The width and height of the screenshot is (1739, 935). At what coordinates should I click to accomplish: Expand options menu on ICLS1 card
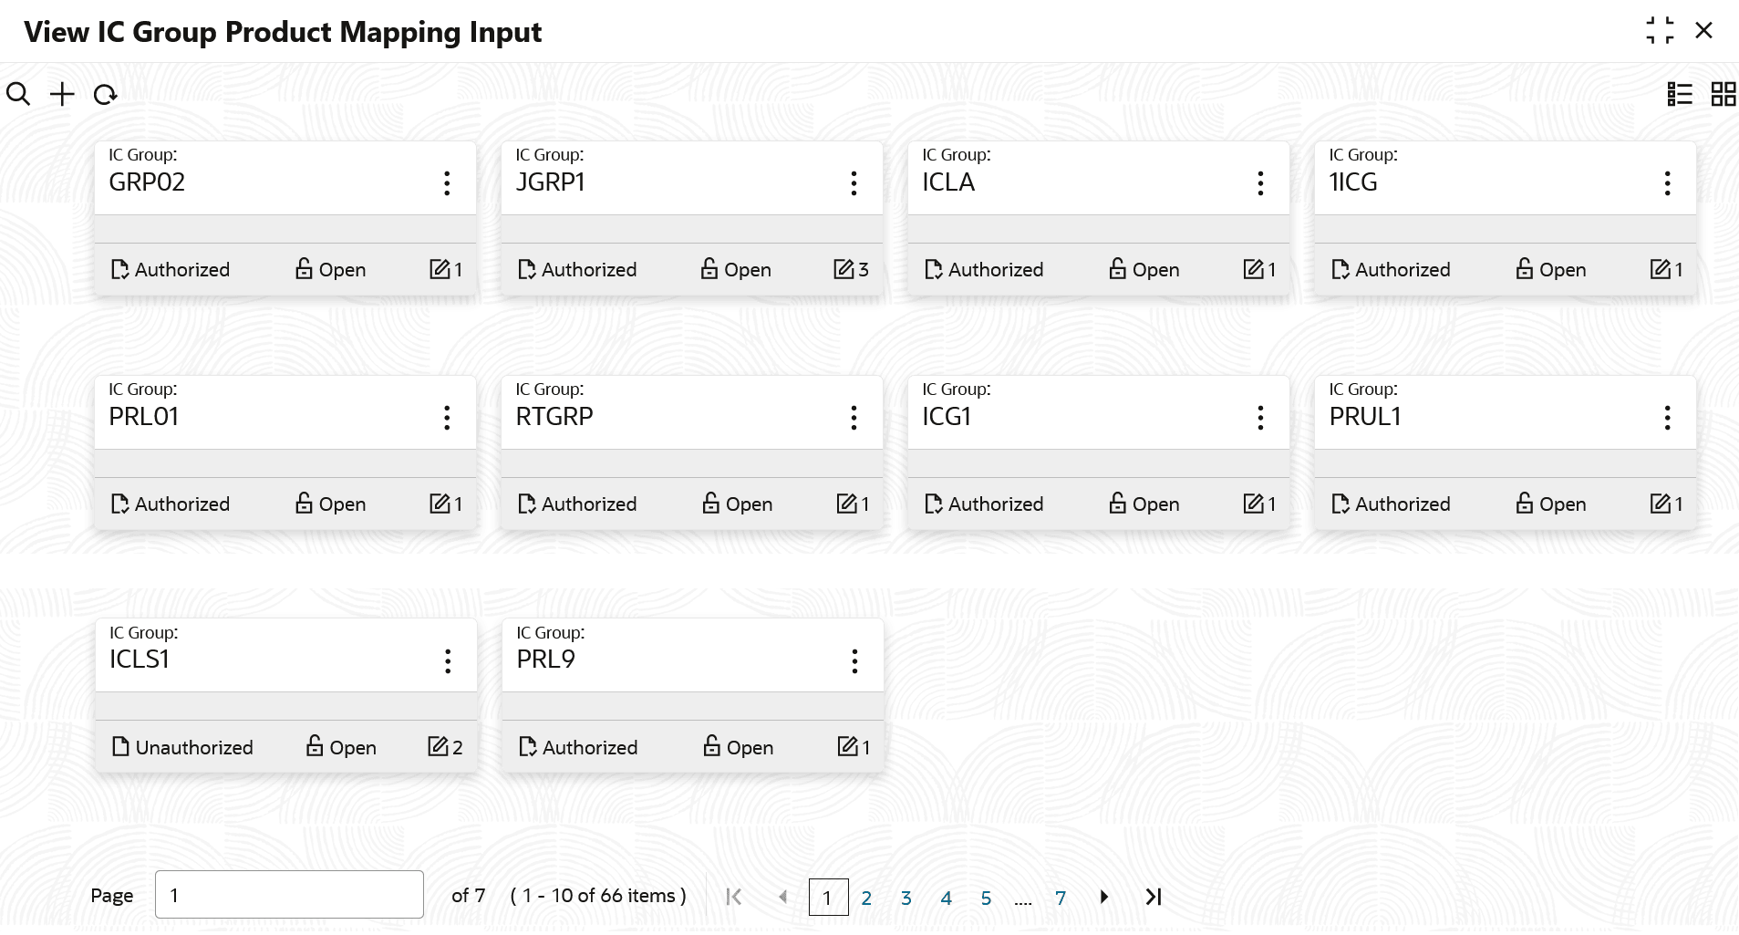point(448,661)
